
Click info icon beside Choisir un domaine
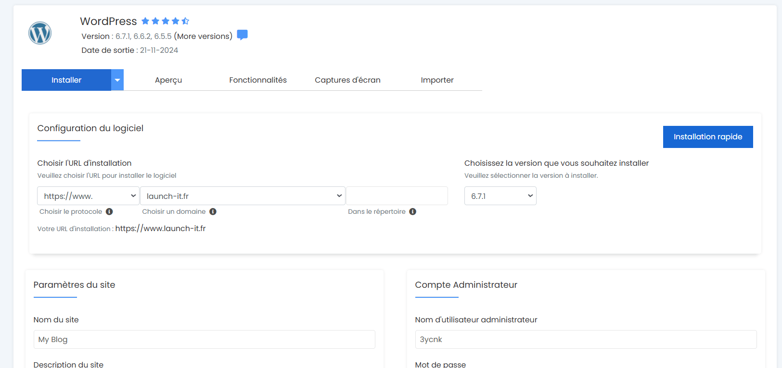pos(213,212)
